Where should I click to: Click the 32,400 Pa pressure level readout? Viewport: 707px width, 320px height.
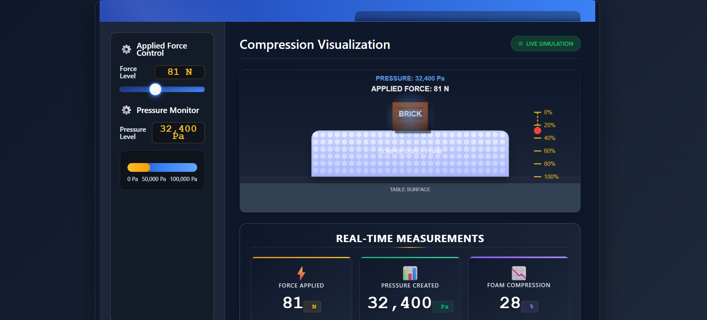pyautogui.click(x=178, y=133)
